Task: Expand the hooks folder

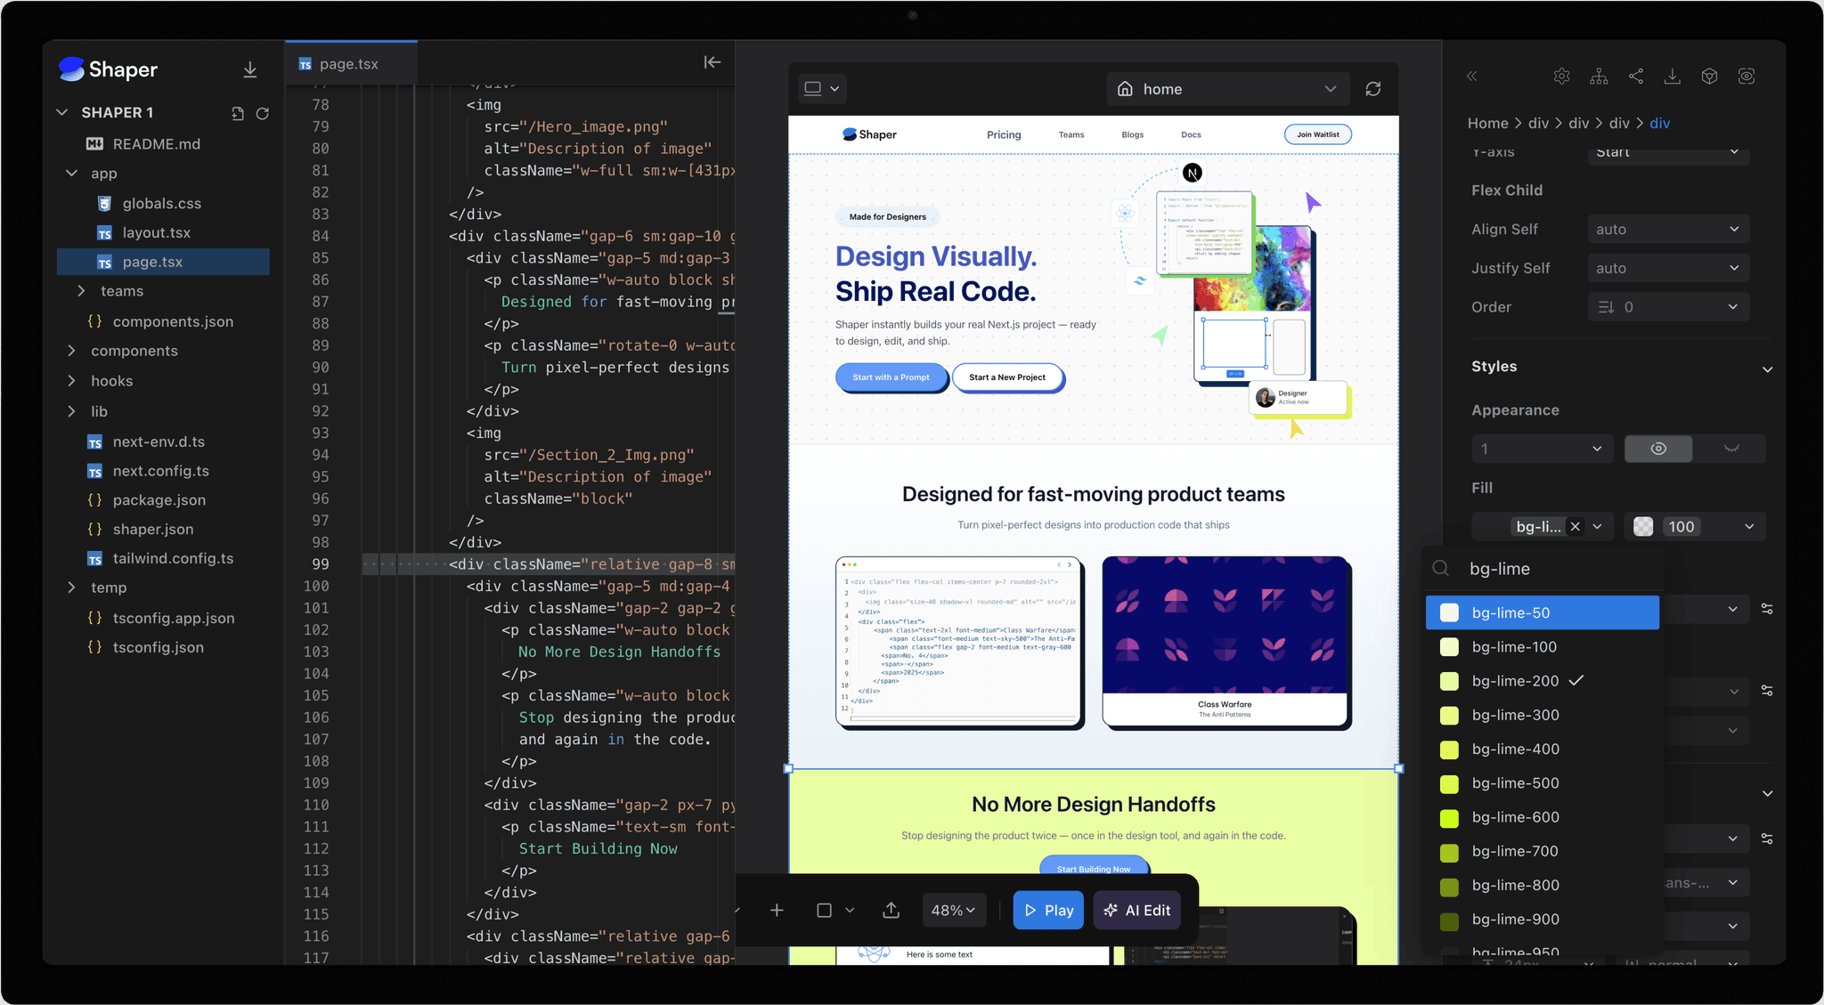Action: tap(111, 381)
